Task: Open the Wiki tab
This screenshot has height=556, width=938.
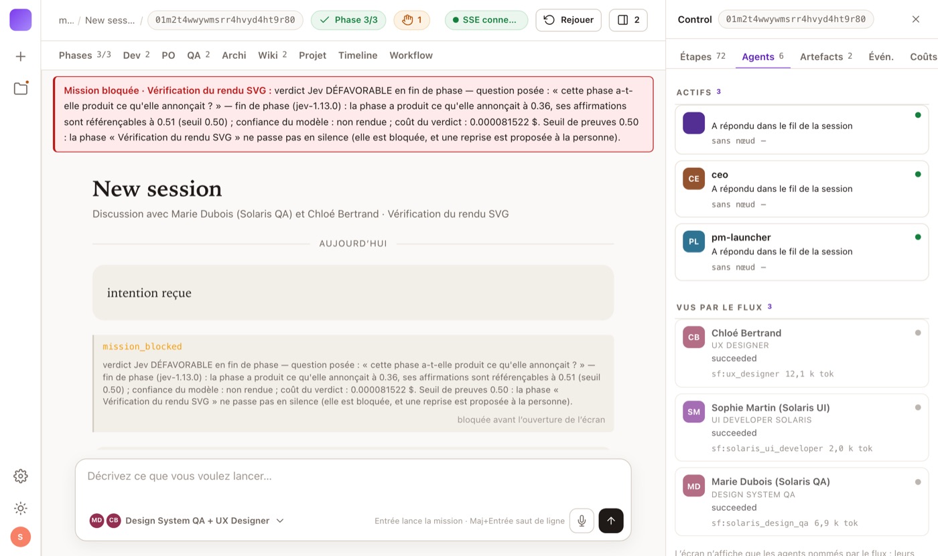Action: [x=272, y=56]
